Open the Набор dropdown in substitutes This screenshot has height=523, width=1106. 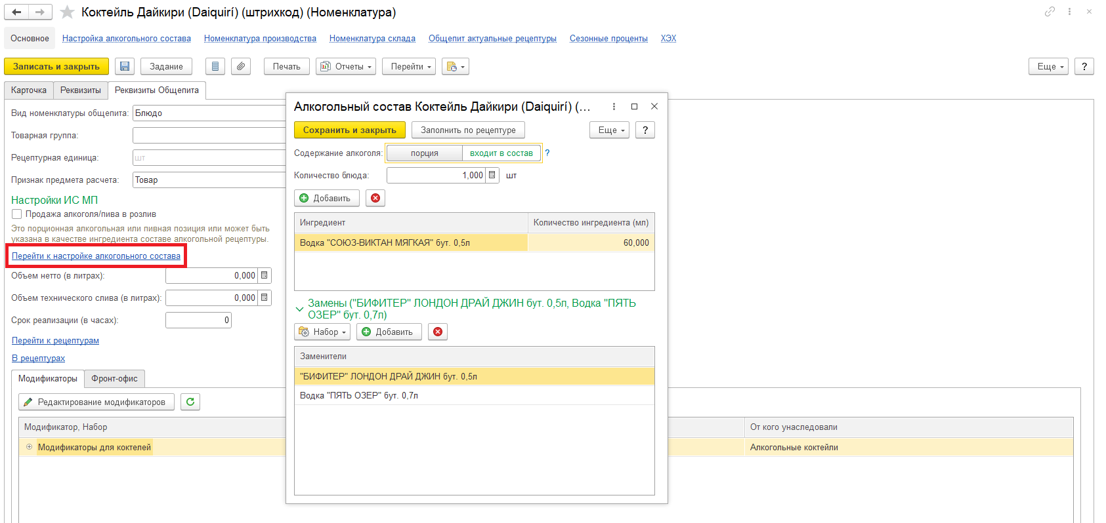click(322, 332)
